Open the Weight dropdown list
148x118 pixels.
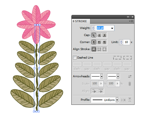[112, 28]
